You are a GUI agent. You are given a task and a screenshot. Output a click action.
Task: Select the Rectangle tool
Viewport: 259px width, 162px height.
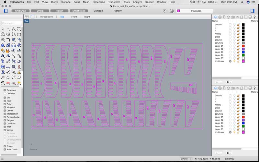coord(19,34)
